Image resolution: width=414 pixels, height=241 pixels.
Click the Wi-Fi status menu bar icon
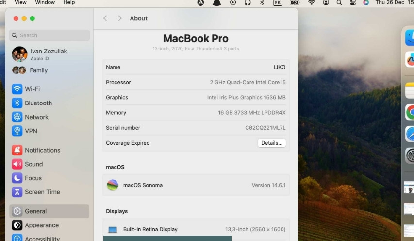pyautogui.click(x=312, y=2)
